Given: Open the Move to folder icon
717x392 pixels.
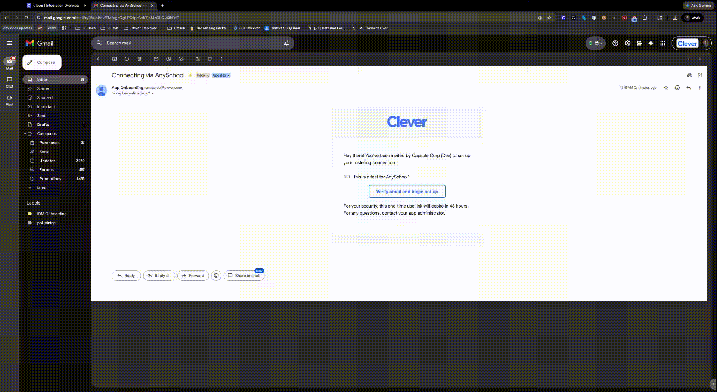Looking at the screenshot, I should tap(198, 59).
